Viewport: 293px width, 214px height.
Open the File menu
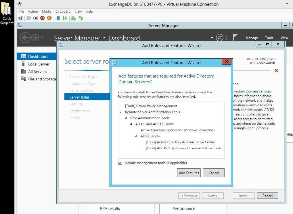21,11
